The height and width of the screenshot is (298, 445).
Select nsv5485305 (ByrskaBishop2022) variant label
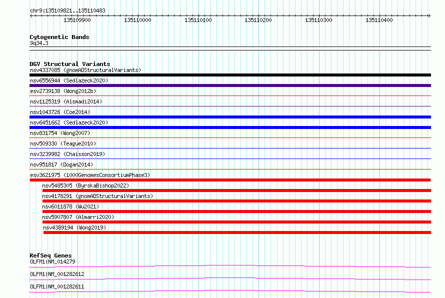(x=85, y=185)
